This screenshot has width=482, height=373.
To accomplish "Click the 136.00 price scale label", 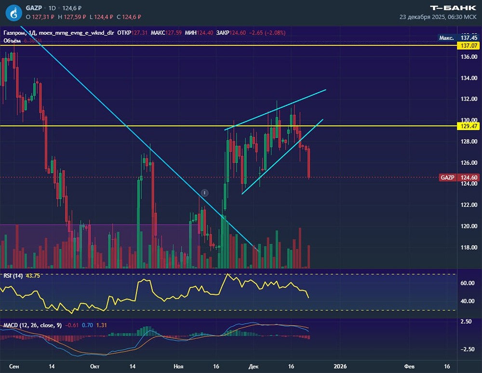I will (x=469, y=56).
